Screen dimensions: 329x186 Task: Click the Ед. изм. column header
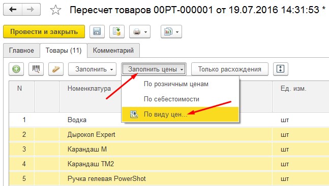click(x=301, y=96)
